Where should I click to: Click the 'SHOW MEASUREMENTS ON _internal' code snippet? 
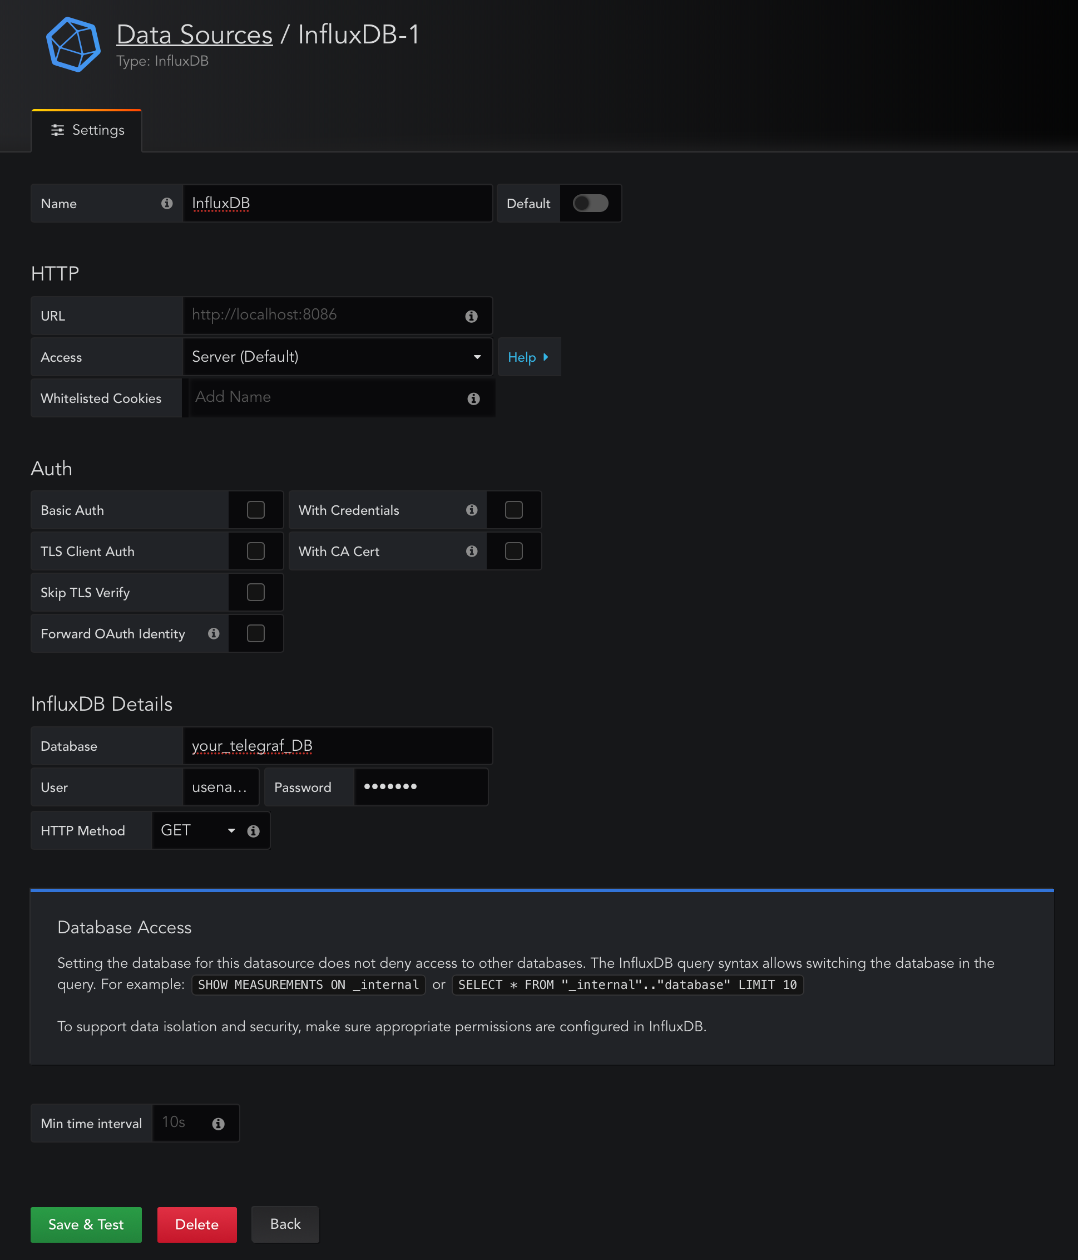point(309,985)
